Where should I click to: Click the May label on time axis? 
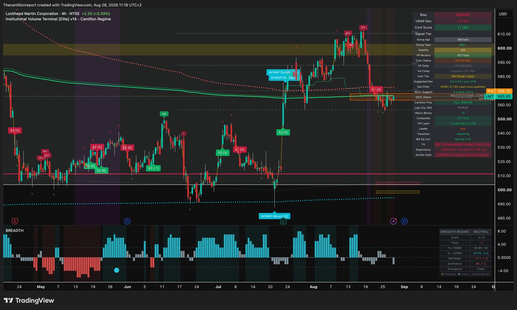pyautogui.click(x=41, y=287)
